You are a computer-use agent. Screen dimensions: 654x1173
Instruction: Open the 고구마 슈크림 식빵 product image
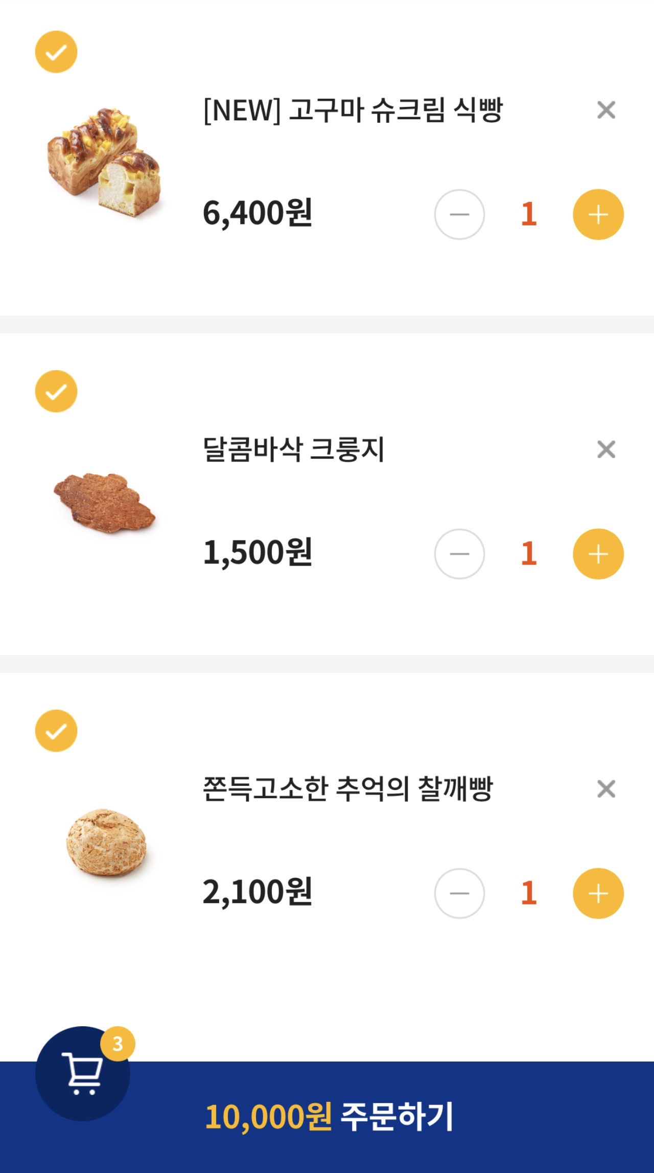point(105,161)
